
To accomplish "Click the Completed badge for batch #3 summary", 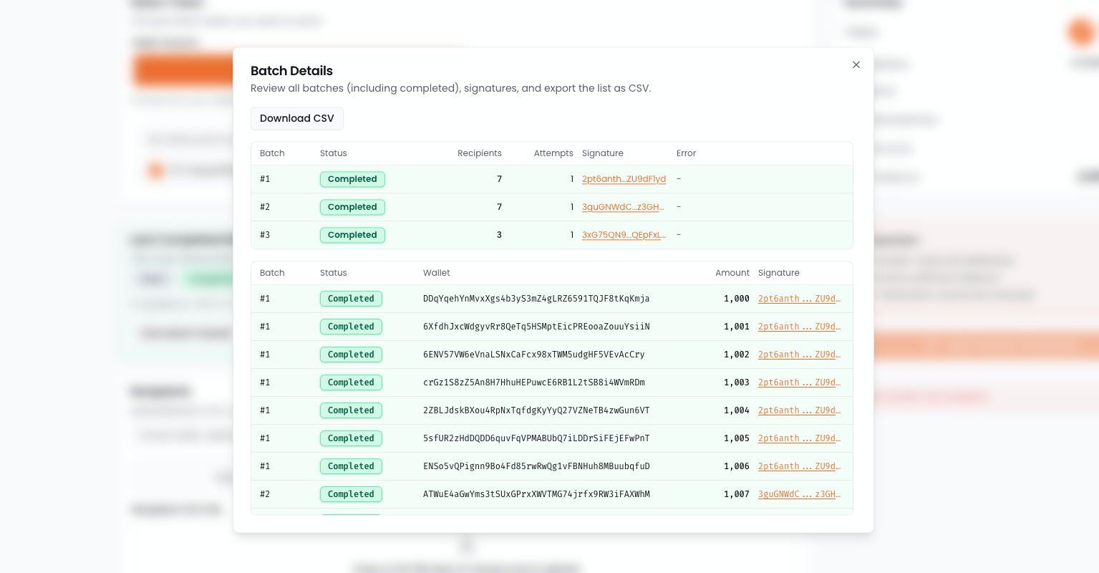I will pos(352,235).
